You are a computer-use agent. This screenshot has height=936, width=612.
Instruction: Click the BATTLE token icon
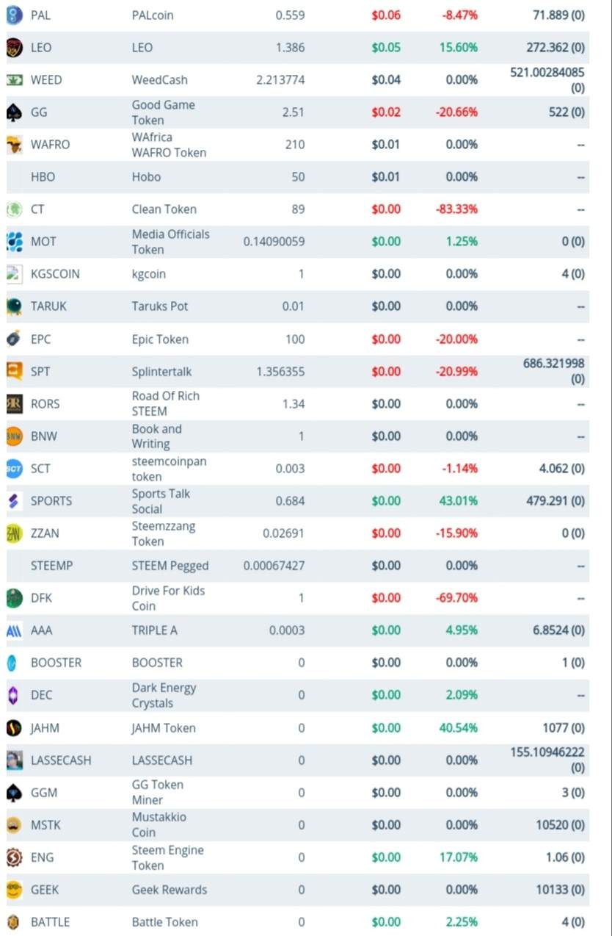(13, 922)
